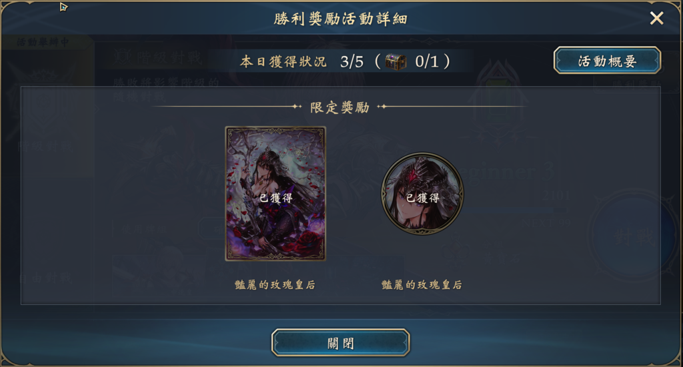View the 豔麗的玫瑰皇后 card sleeve artwork

[275, 194]
